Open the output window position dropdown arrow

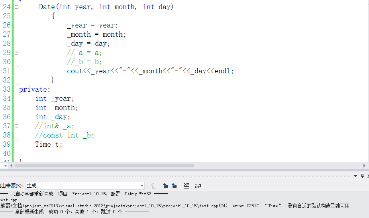(x=355, y=176)
